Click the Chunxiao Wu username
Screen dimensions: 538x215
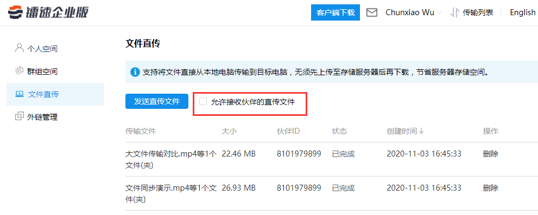pyautogui.click(x=410, y=12)
